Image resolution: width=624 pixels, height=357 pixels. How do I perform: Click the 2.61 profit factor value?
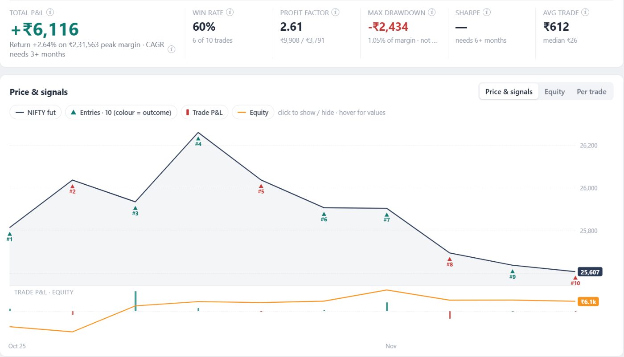(291, 27)
